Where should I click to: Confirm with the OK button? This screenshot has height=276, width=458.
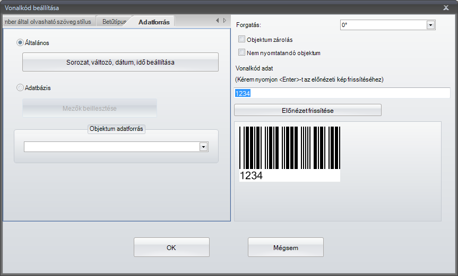[171, 247]
